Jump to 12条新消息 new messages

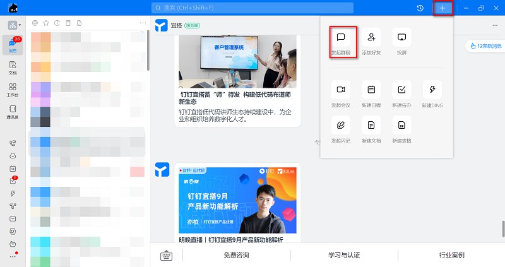click(x=485, y=46)
